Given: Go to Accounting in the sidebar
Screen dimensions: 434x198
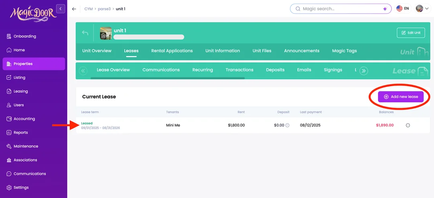Looking at the screenshot, I should (24, 119).
